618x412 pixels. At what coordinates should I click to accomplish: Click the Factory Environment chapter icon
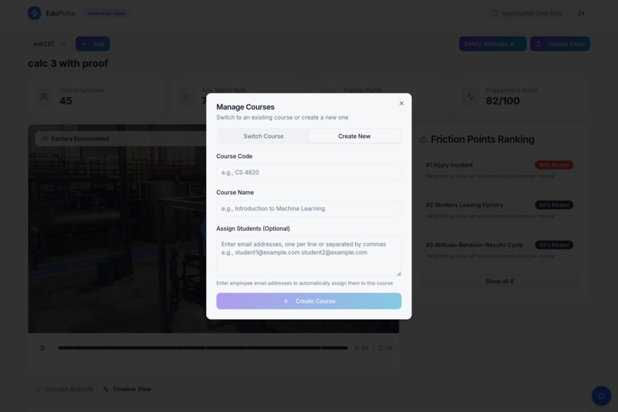tap(45, 139)
